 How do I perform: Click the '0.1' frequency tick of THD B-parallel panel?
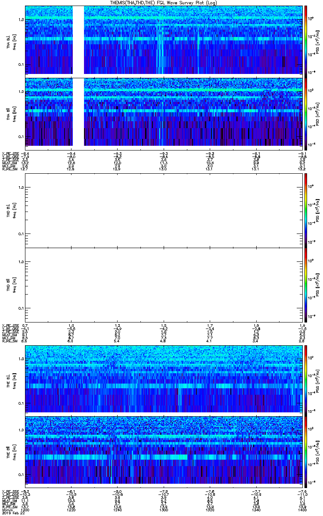pos(21,308)
